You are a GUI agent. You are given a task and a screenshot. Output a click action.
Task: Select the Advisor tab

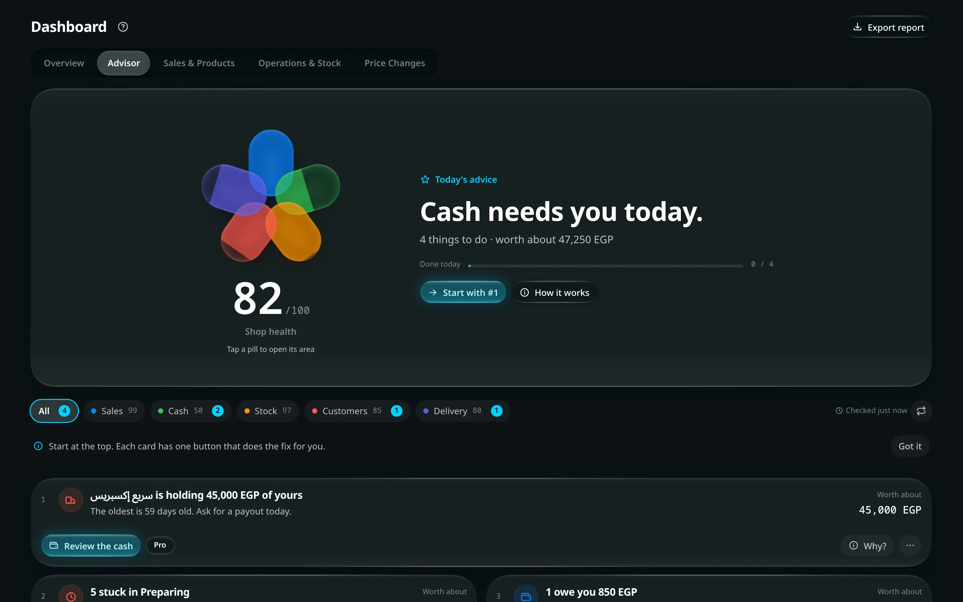123,63
